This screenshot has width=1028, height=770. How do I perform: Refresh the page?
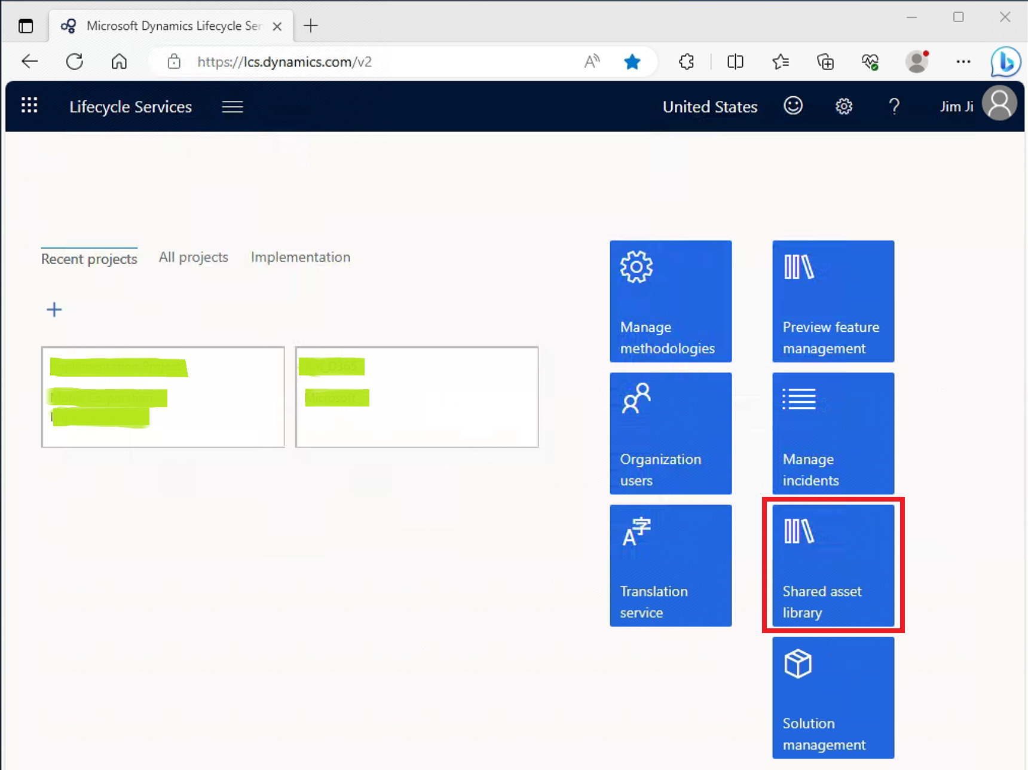75,61
